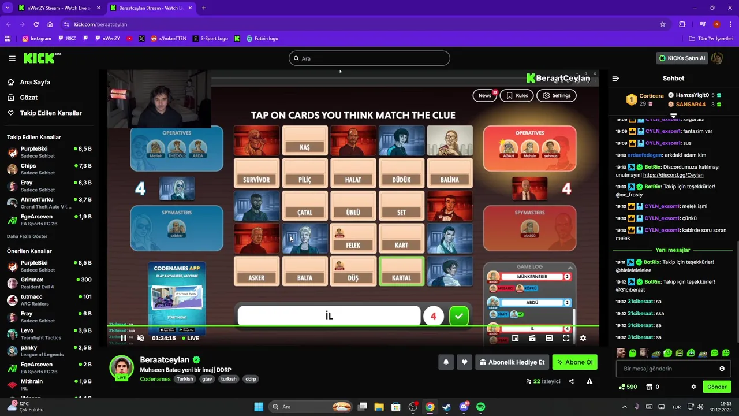Open system volume in tray
Screen dimensions: 739x416
pos(700,407)
